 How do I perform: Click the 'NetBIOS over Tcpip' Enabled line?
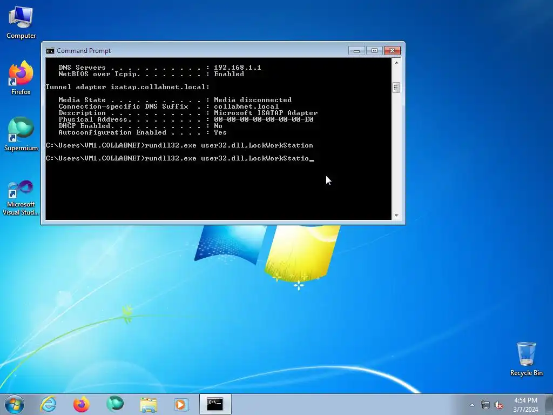[151, 74]
